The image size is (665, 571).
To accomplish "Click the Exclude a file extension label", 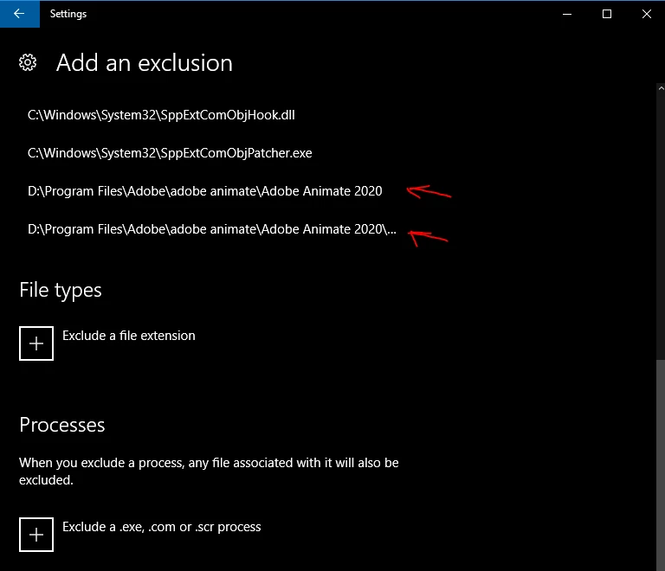I will pyautogui.click(x=129, y=336).
